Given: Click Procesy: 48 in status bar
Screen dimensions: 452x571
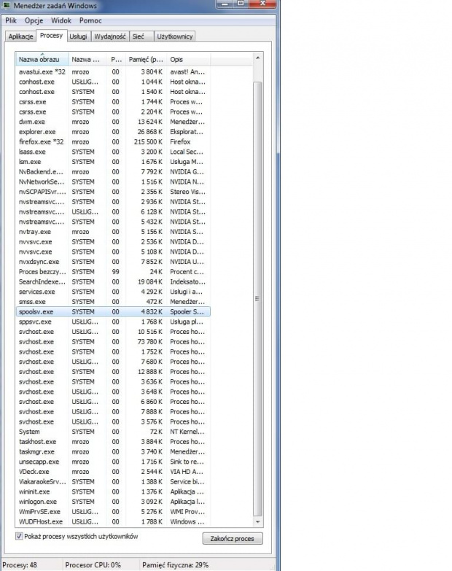Looking at the screenshot, I should [20, 565].
